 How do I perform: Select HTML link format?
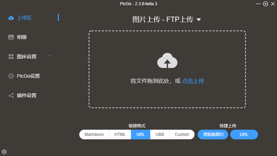[120, 135]
